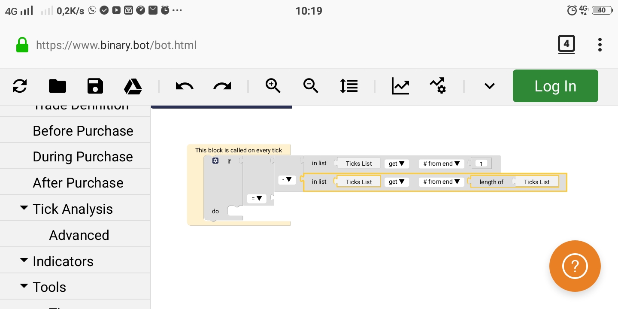Select After Purchase in the sidebar

(x=75, y=183)
